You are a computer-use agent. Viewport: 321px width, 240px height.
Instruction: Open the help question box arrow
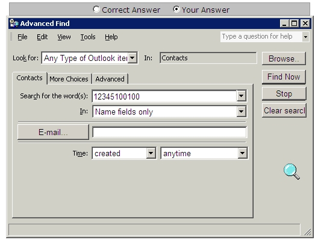[305, 37]
